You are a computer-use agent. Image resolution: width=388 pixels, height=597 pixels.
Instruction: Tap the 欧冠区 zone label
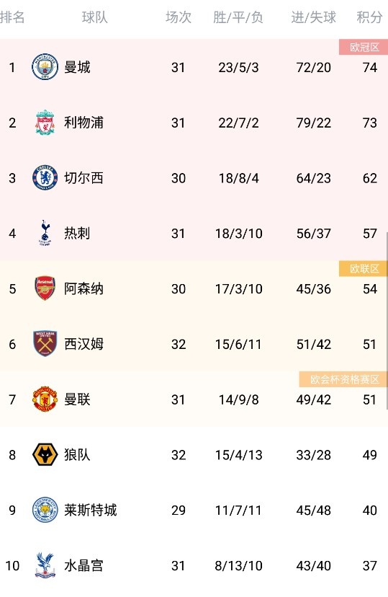(x=364, y=47)
